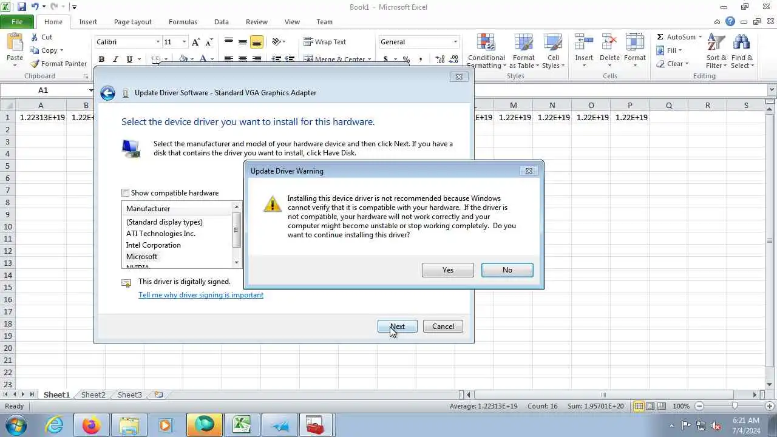
Task: Toggle Show compatible hardware checkbox
Action: (x=126, y=193)
